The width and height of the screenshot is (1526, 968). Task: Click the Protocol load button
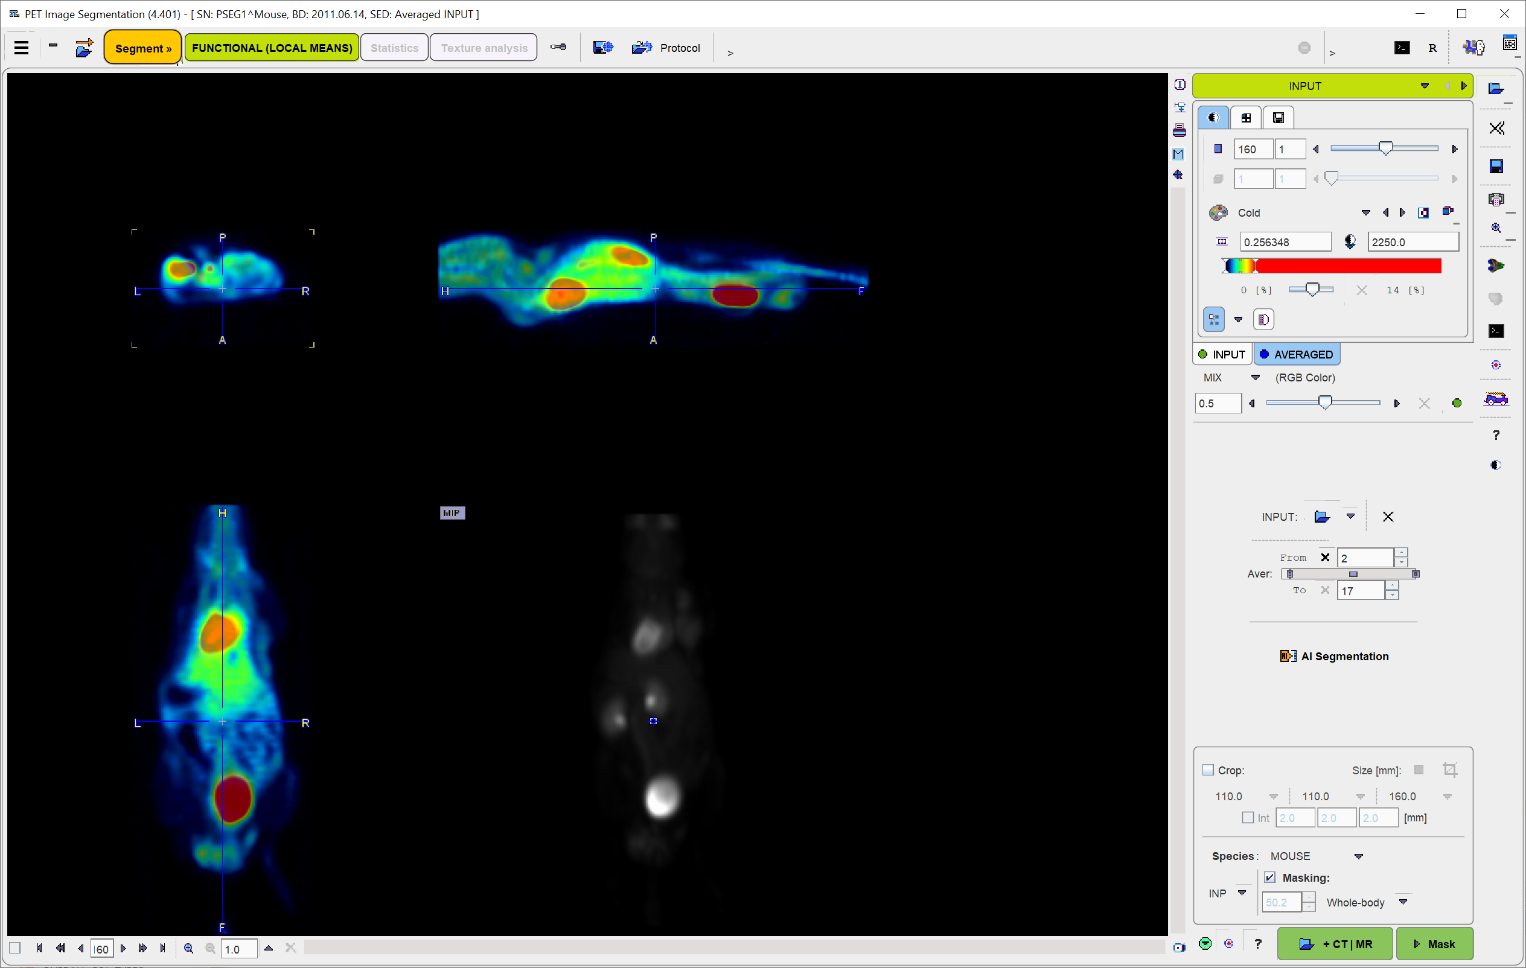665,48
